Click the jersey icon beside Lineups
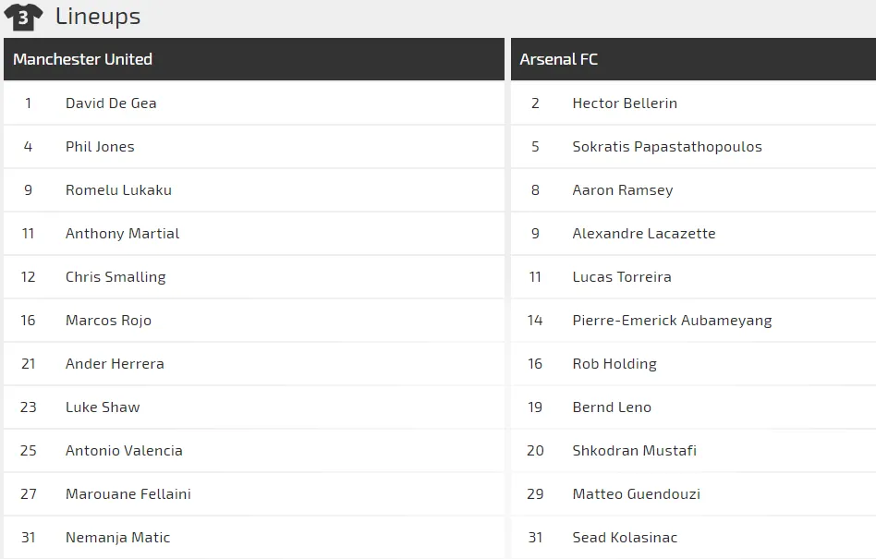The width and height of the screenshot is (876, 559). (x=23, y=17)
